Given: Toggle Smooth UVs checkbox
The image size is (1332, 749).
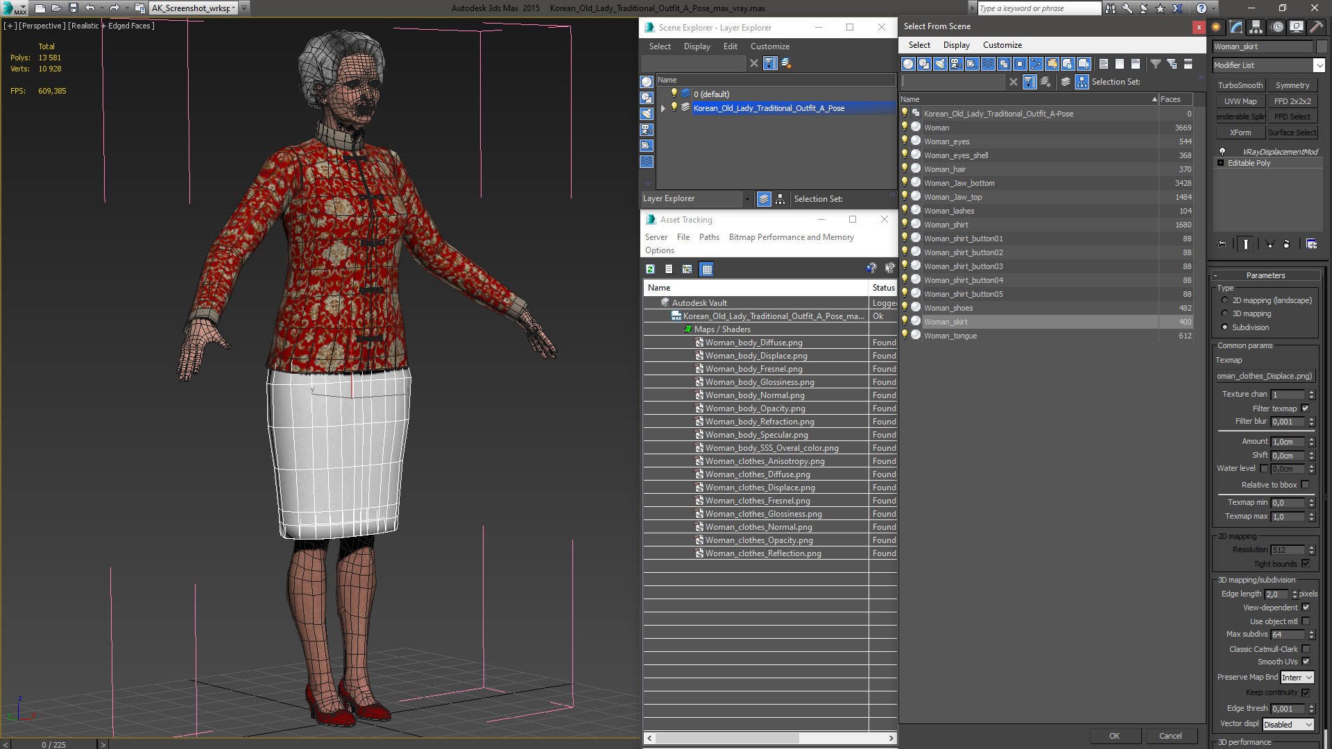Looking at the screenshot, I should (x=1305, y=662).
